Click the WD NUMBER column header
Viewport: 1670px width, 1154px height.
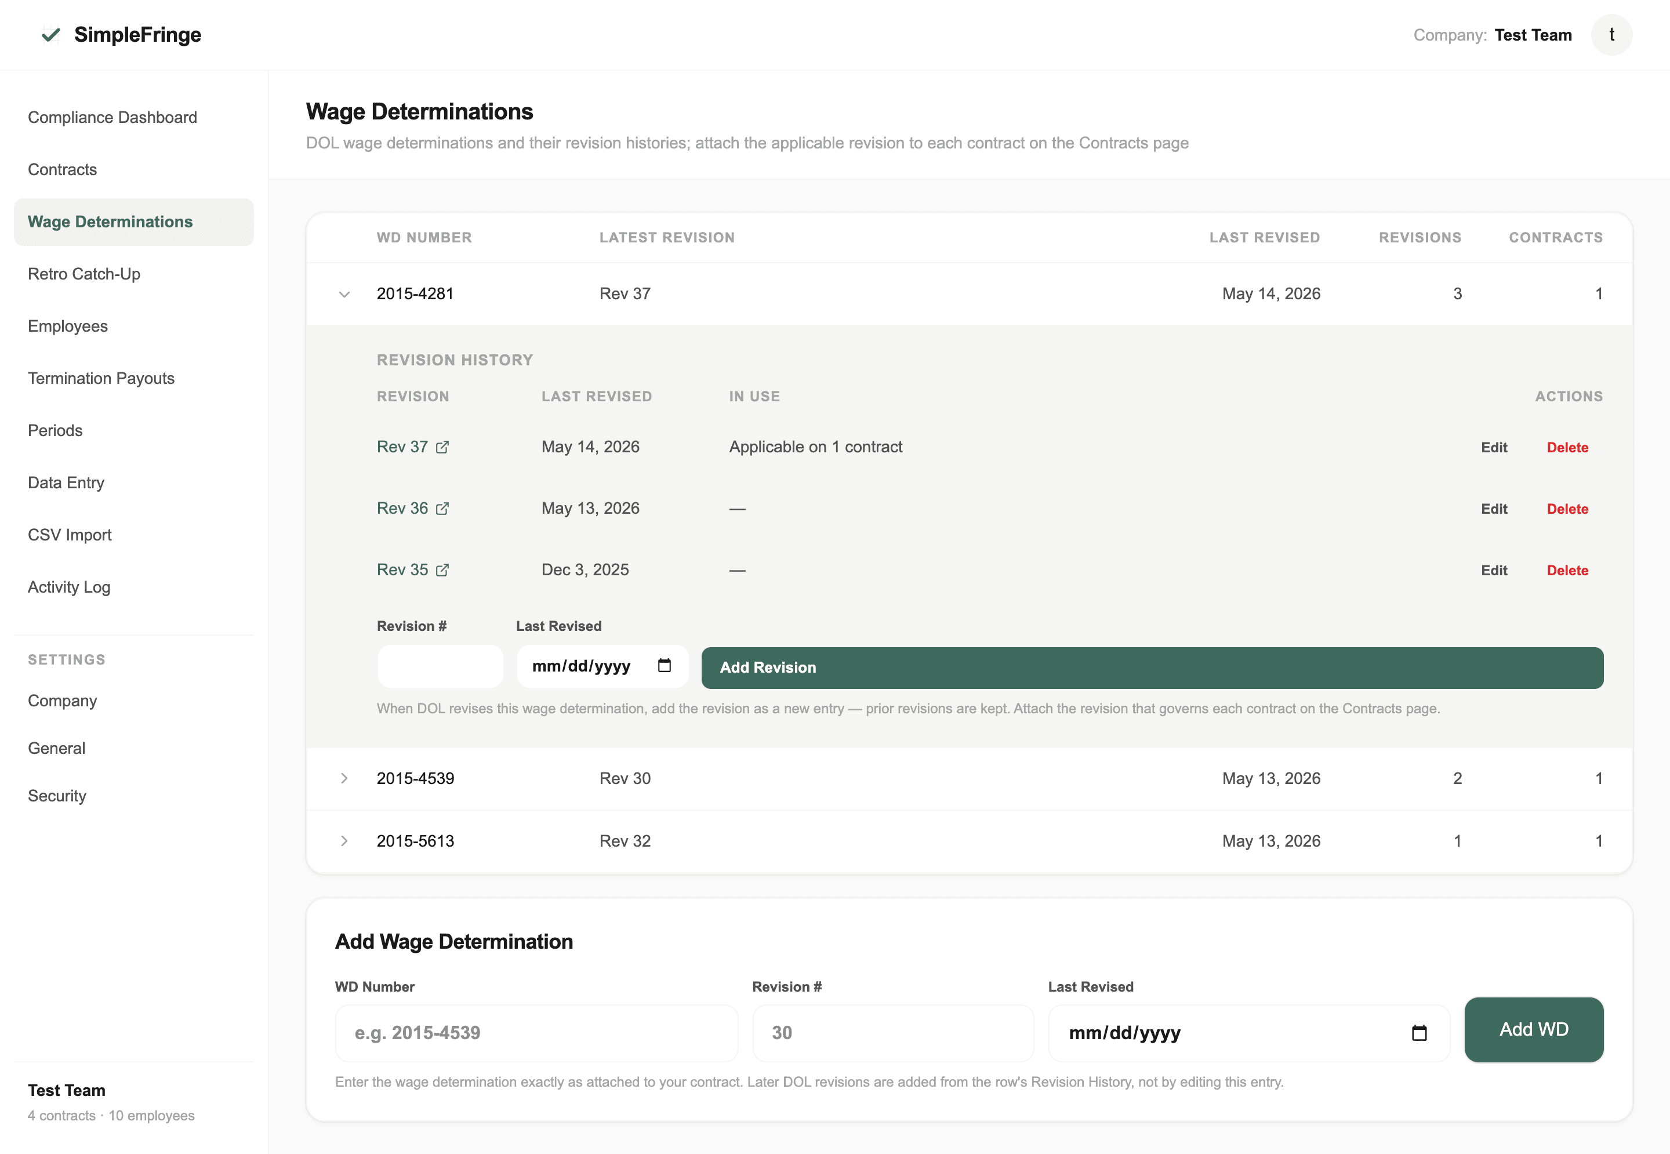424,237
